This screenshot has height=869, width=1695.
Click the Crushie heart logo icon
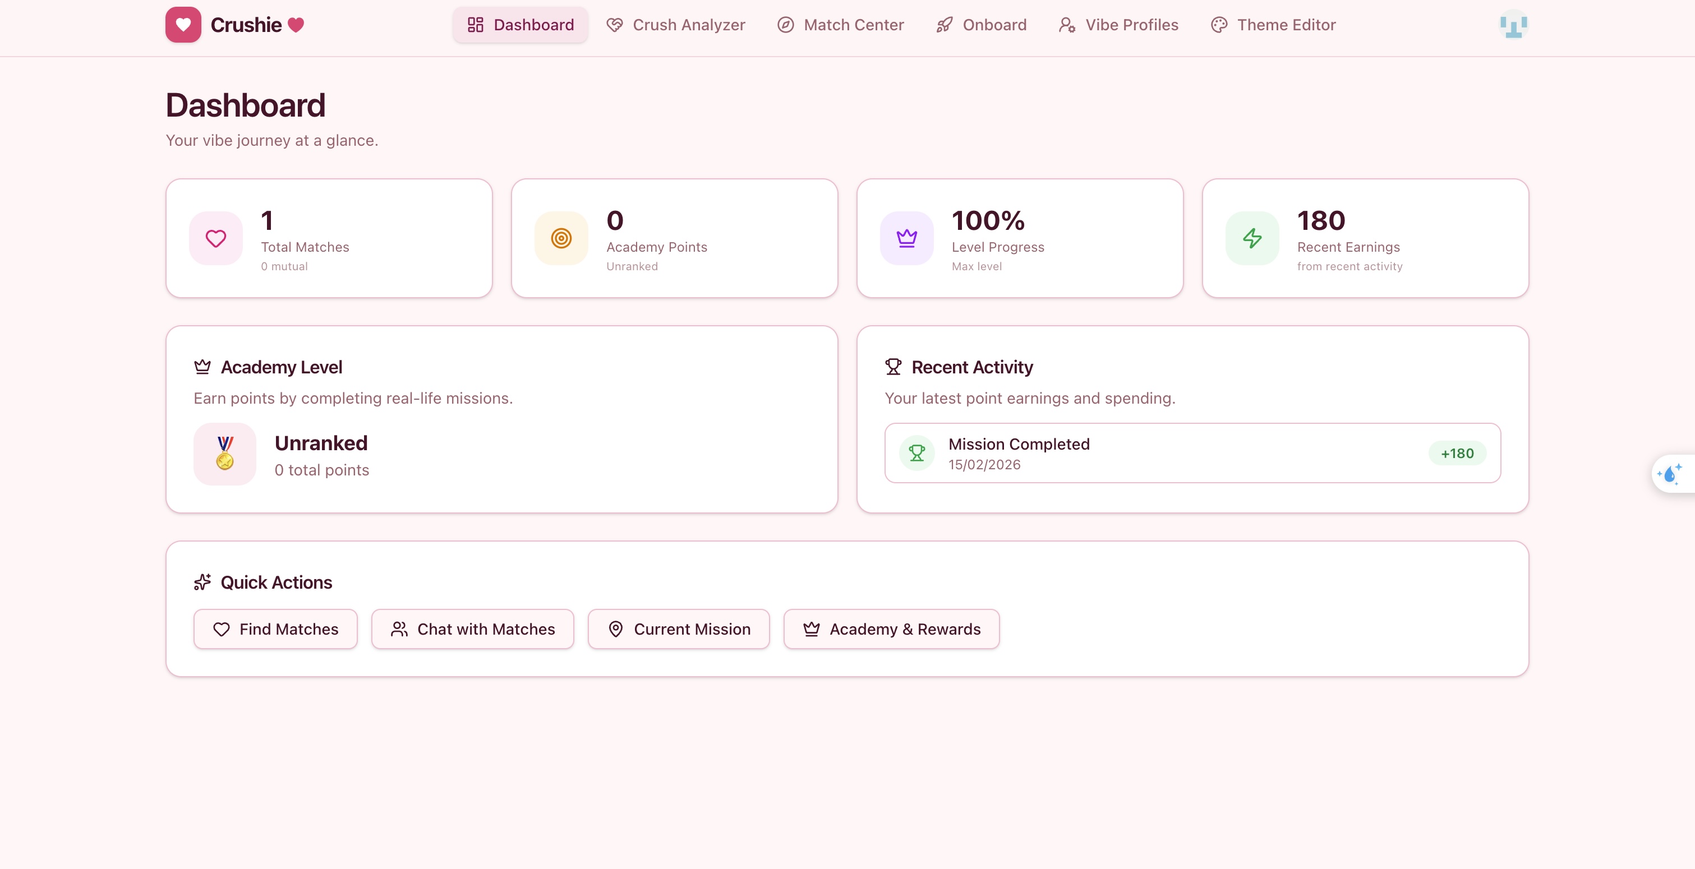click(x=183, y=25)
